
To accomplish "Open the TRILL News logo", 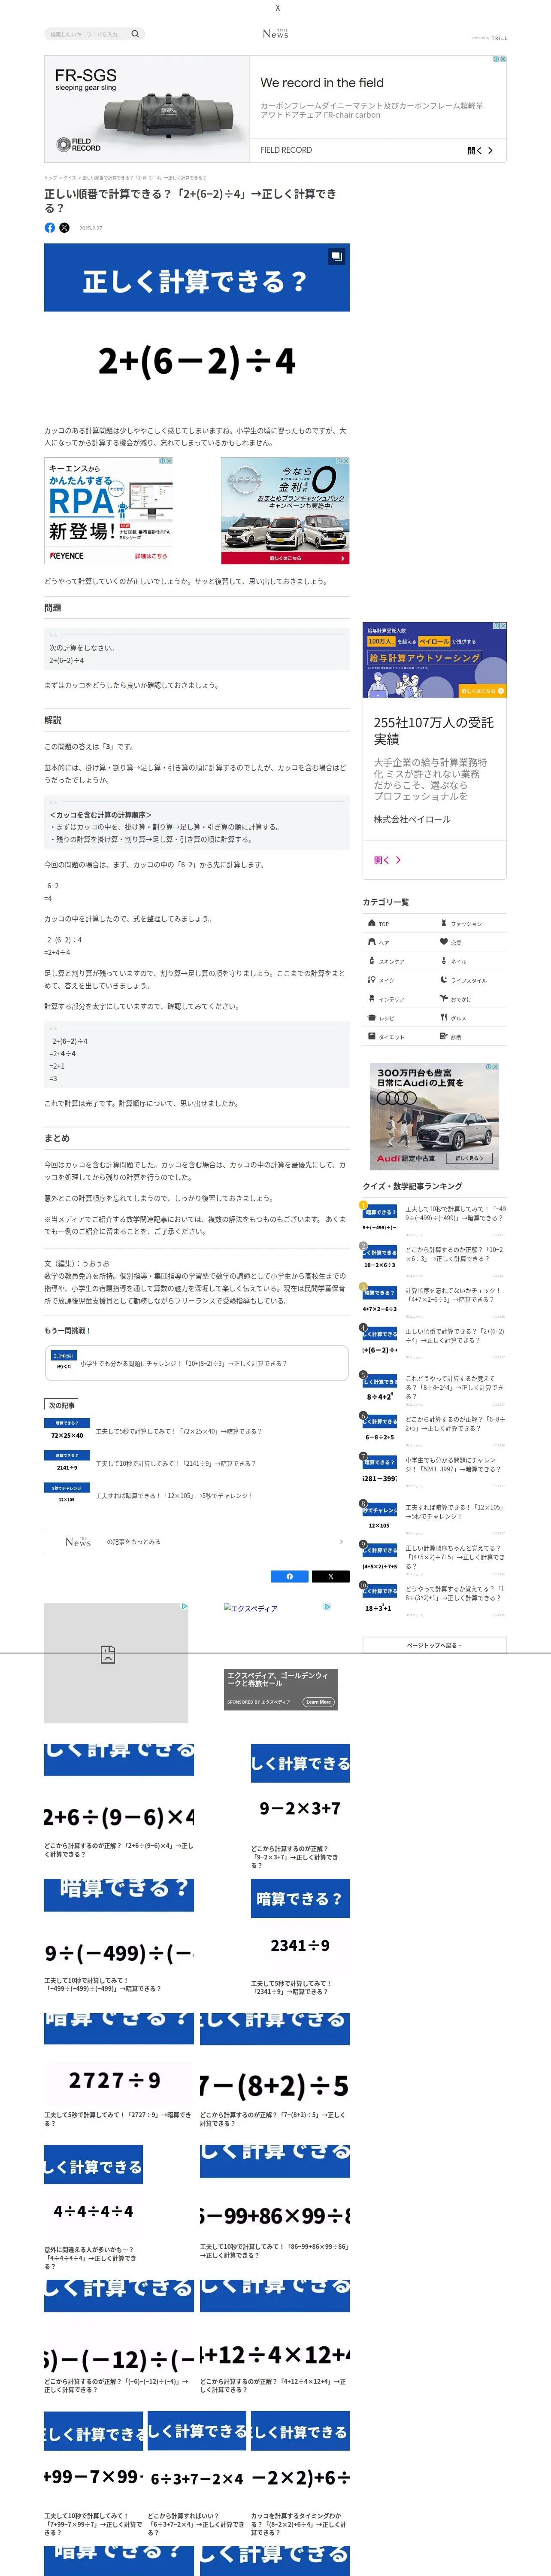I will pyautogui.click(x=275, y=33).
